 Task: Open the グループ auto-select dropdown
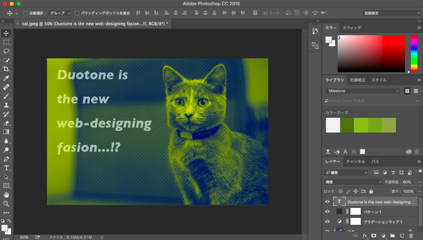coord(60,13)
